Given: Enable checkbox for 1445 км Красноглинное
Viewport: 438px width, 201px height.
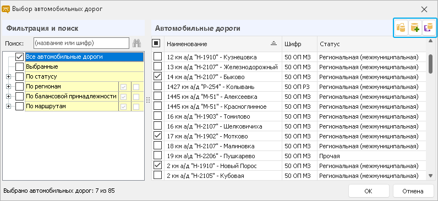Looking at the screenshot, I should pyautogui.click(x=158, y=107).
